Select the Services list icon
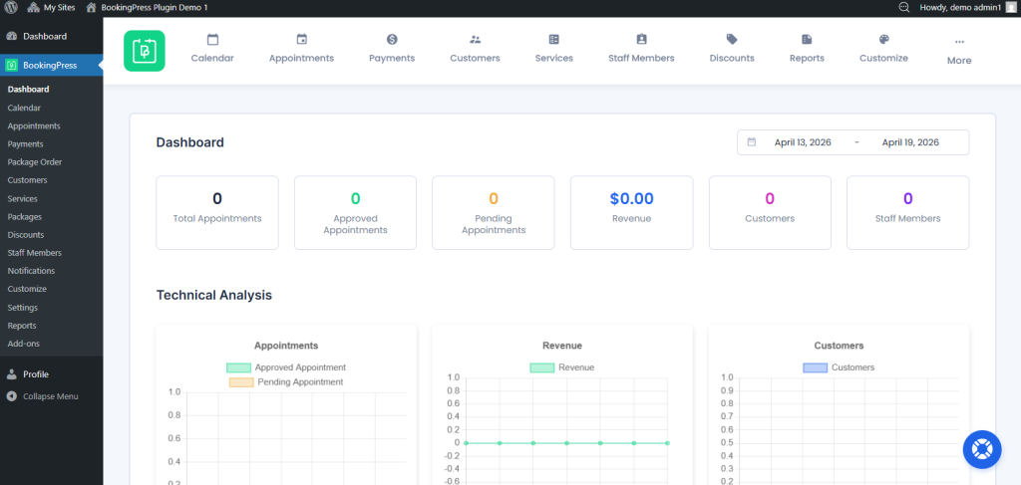 click(553, 40)
